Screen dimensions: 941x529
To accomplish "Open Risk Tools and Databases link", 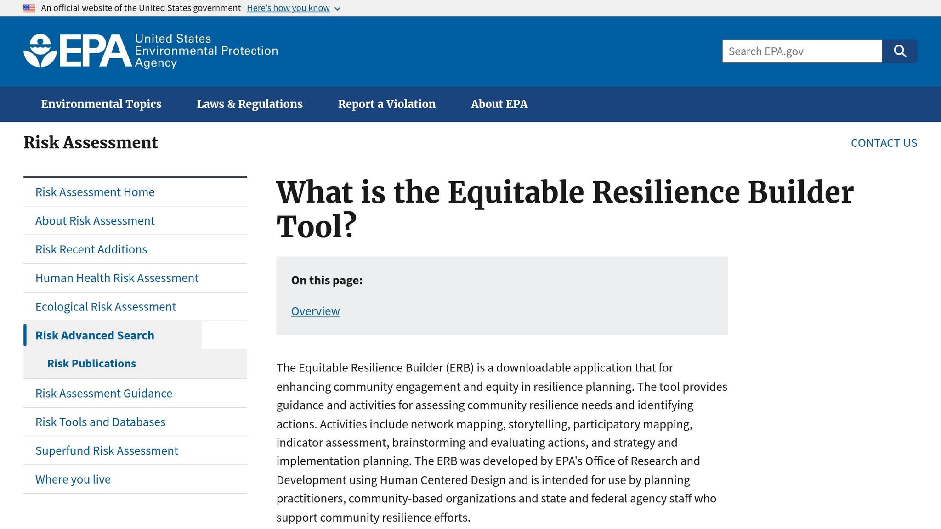I will coord(135,422).
